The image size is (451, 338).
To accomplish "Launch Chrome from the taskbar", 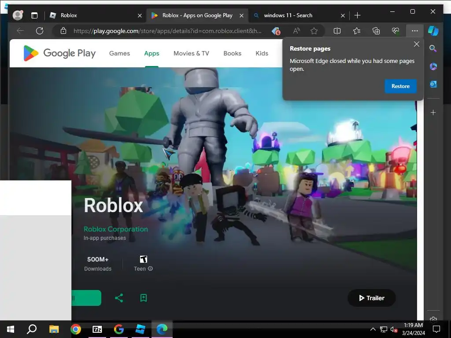I will click(76, 329).
